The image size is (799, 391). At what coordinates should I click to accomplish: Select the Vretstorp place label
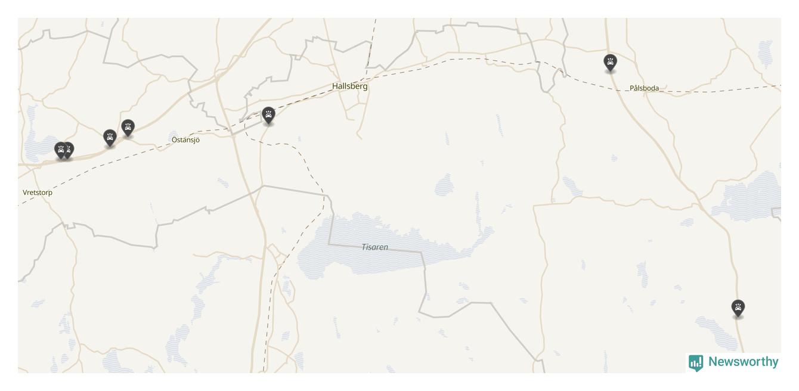38,193
